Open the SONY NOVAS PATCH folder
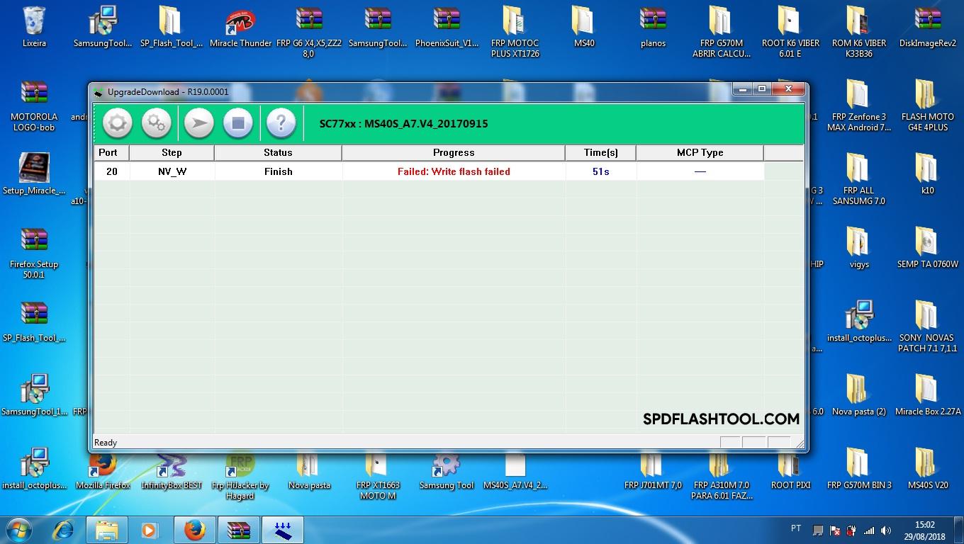 [x=928, y=327]
